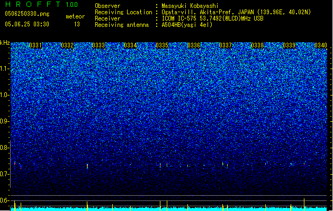Click observer name Masayuki Kobayashi
This screenshot has width=333, height=211.
point(190,6)
